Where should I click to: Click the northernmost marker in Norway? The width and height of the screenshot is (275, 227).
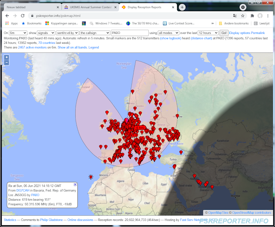132,92
